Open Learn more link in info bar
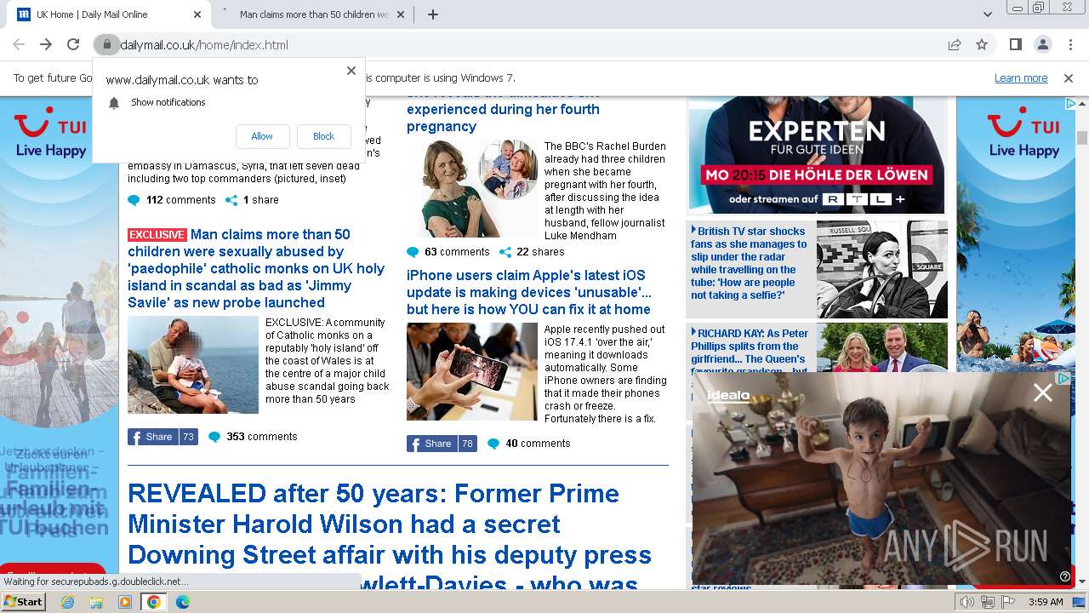Image resolution: width=1089 pixels, height=613 pixels. click(1021, 77)
